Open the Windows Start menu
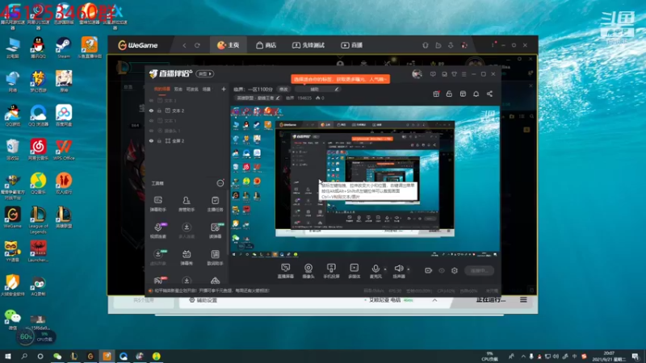This screenshot has height=363, width=646. [7, 356]
